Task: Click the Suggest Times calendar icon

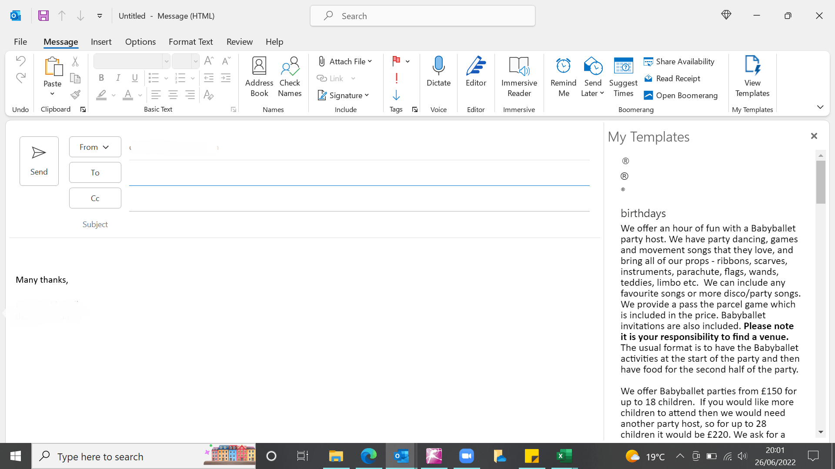Action: pyautogui.click(x=623, y=66)
